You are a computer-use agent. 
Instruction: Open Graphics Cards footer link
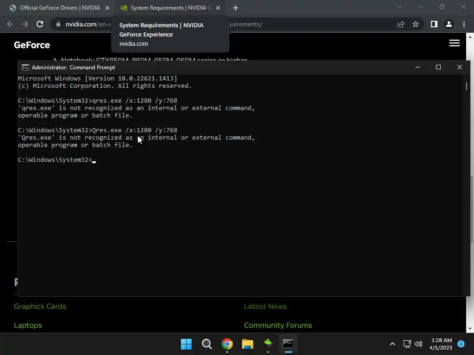tap(40, 306)
